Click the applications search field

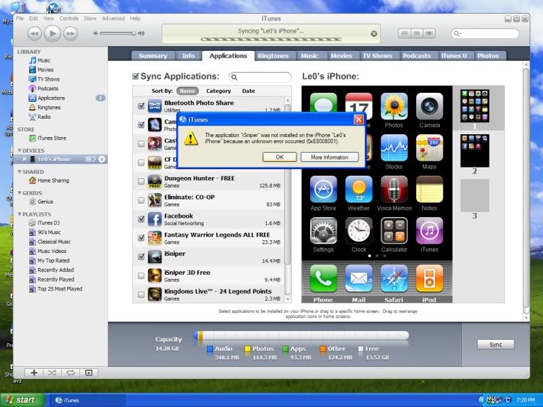click(x=260, y=77)
